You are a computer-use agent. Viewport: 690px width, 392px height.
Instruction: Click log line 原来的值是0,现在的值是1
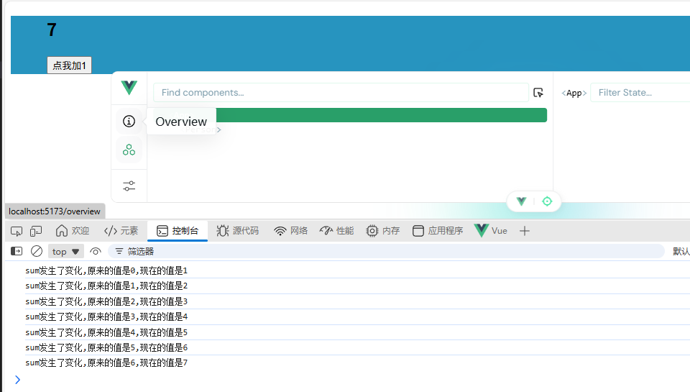pyautogui.click(x=106, y=270)
